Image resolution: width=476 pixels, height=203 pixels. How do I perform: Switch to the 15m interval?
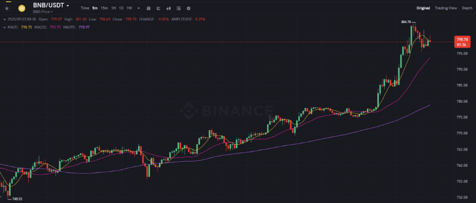coord(104,8)
